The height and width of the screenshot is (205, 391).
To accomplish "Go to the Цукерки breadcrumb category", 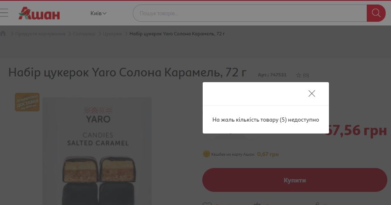I will (x=112, y=34).
